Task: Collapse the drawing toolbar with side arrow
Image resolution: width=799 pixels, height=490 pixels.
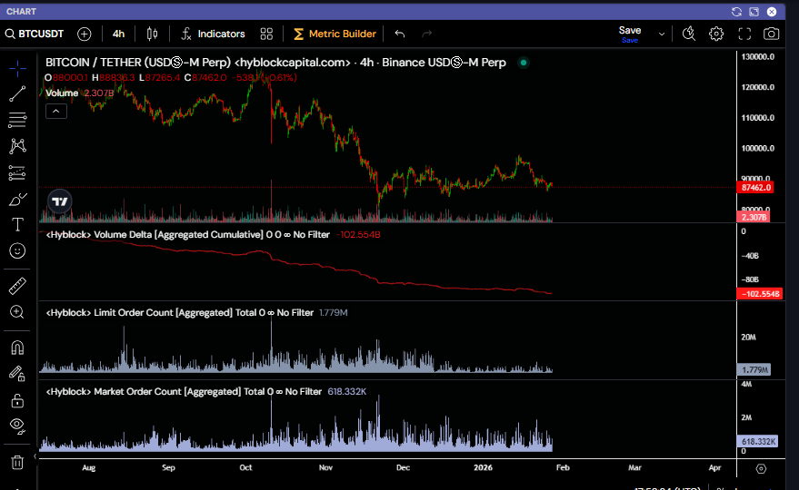Action: point(35,456)
